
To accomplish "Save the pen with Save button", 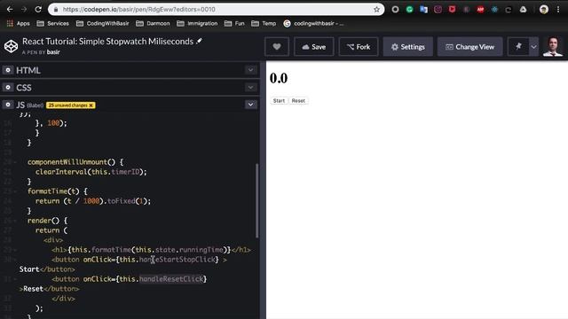I will [313, 47].
